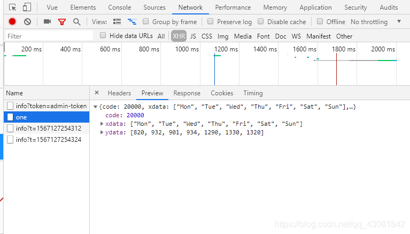Filter requests by Manifest
Screen dimensions: 410x234
click(x=319, y=36)
